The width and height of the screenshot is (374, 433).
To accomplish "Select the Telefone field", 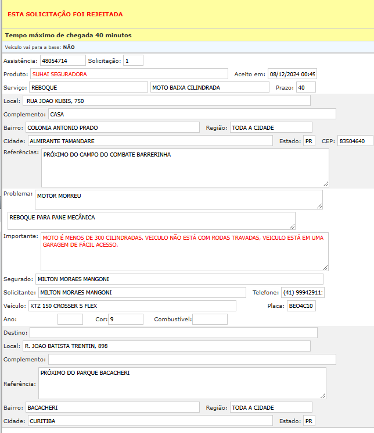I will click(303, 292).
